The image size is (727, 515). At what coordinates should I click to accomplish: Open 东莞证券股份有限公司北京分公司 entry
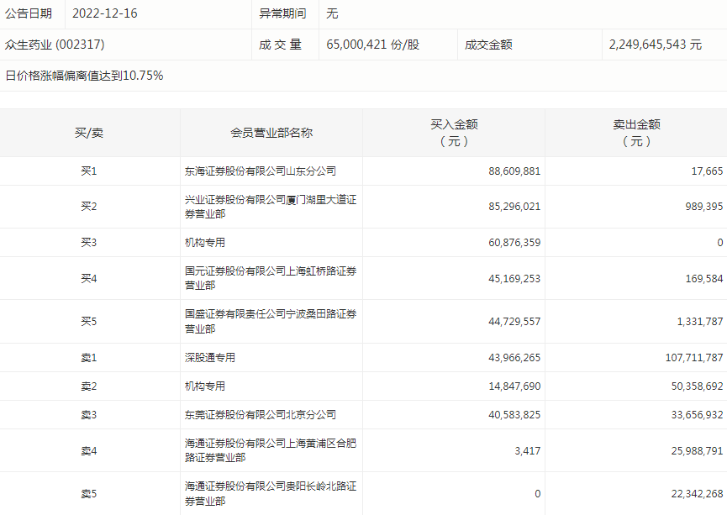(x=261, y=415)
